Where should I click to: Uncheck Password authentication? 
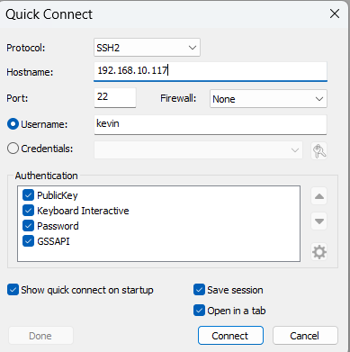tap(28, 226)
